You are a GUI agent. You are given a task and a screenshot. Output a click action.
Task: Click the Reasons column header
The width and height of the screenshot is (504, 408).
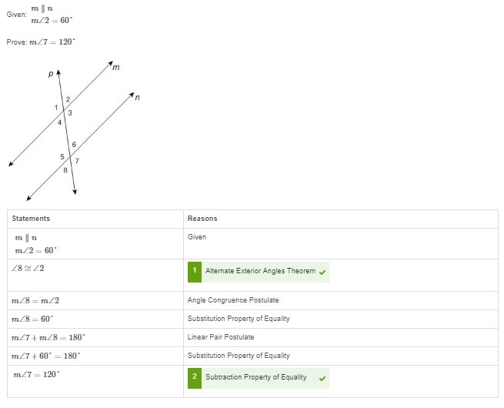(x=202, y=219)
